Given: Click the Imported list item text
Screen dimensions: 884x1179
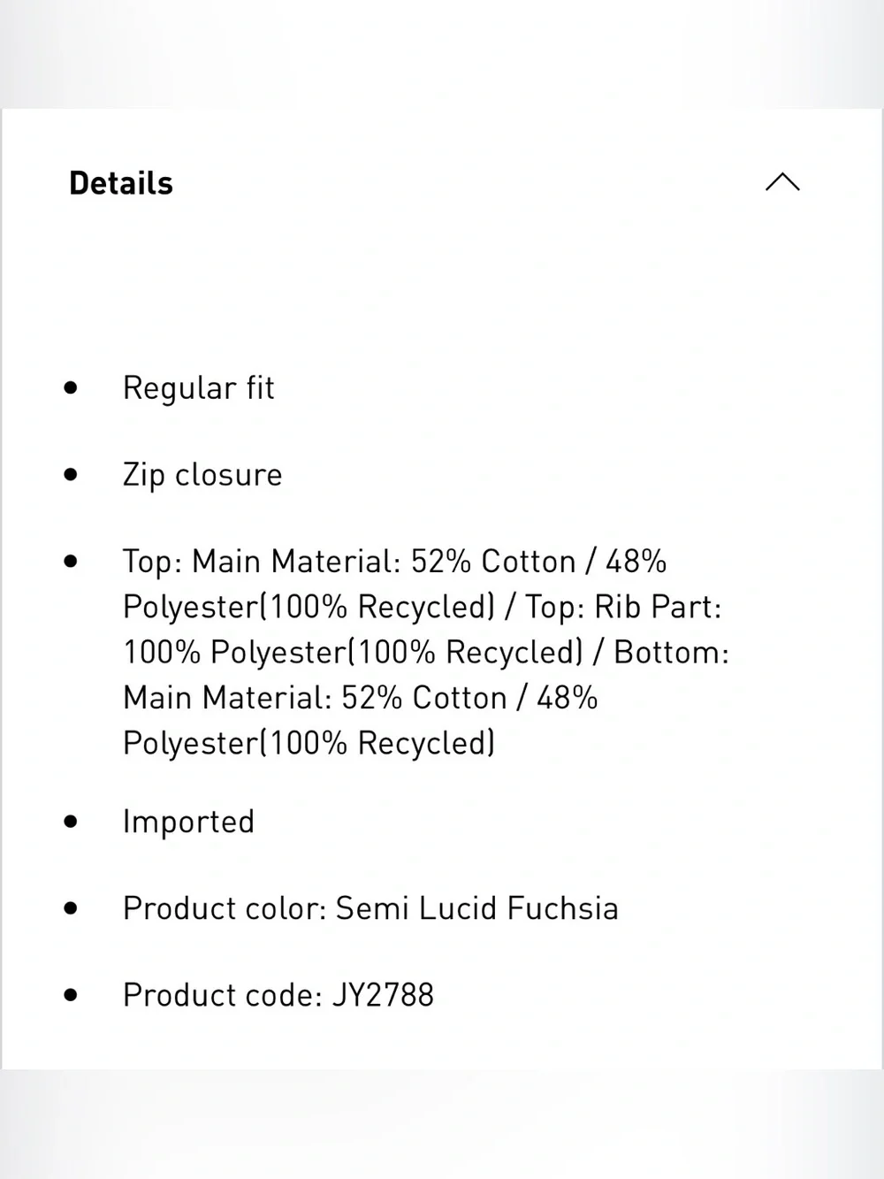Looking at the screenshot, I should pos(188,822).
